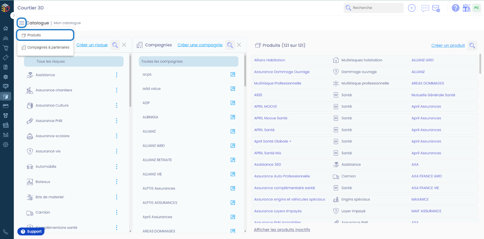484x239 pixels.
Task: Open the chat bubble messages icon
Action: 425,8
